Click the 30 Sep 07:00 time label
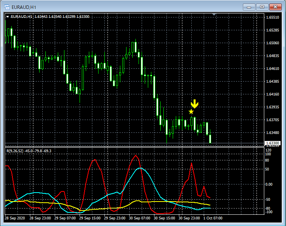Image resolution: width=286 pixels, height=226 pixels. 140,218
